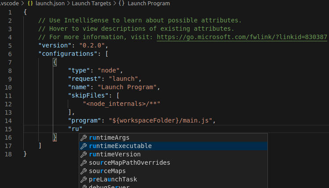The height and width of the screenshot is (188, 329).
Task: Pick preLaunchTask suggestion entry
Action: tap(173, 180)
